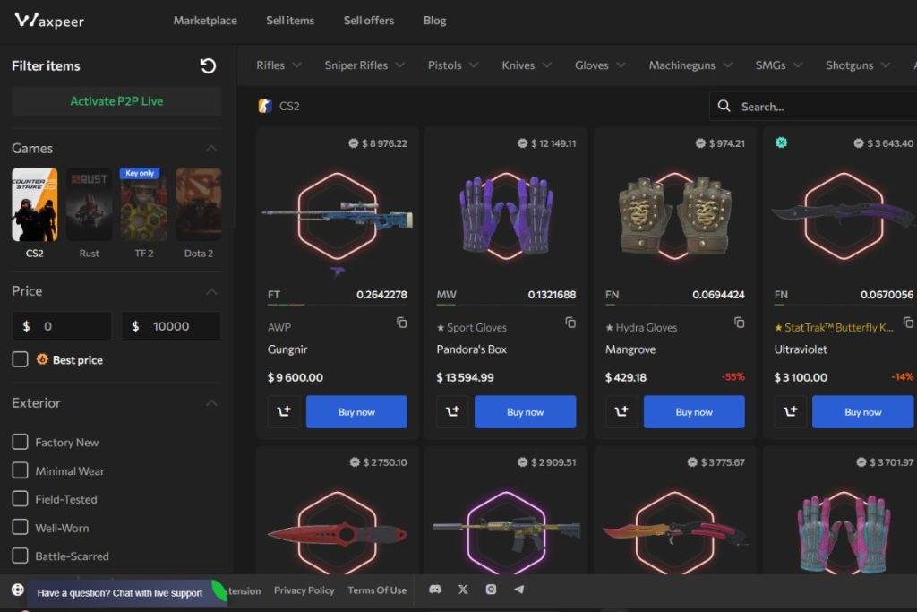Open the Telegram link icon
Image resolution: width=917 pixels, height=612 pixels.
click(518, 590)
